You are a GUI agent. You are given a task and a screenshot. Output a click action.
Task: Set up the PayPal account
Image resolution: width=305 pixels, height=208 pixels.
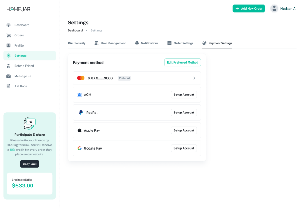(x=184, y=113)
